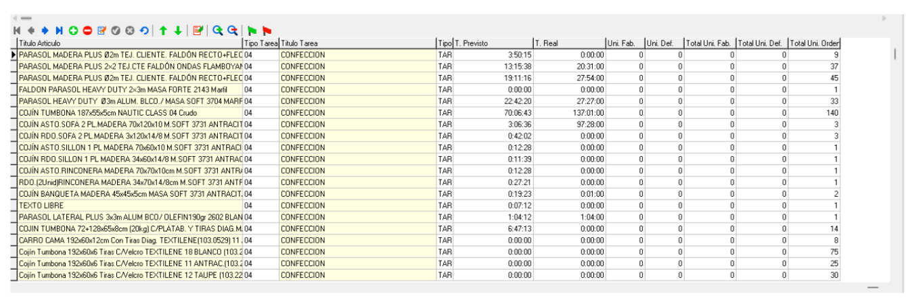This screenshot has height=298, width=906.
Task: Move row up with green up arrow
Action: tap(163, 31)
